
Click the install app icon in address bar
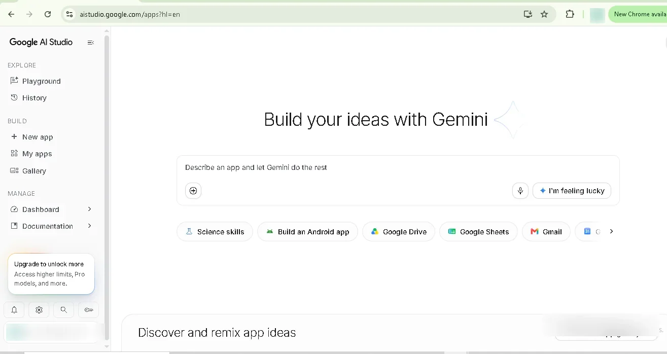[x=528, y=14]
